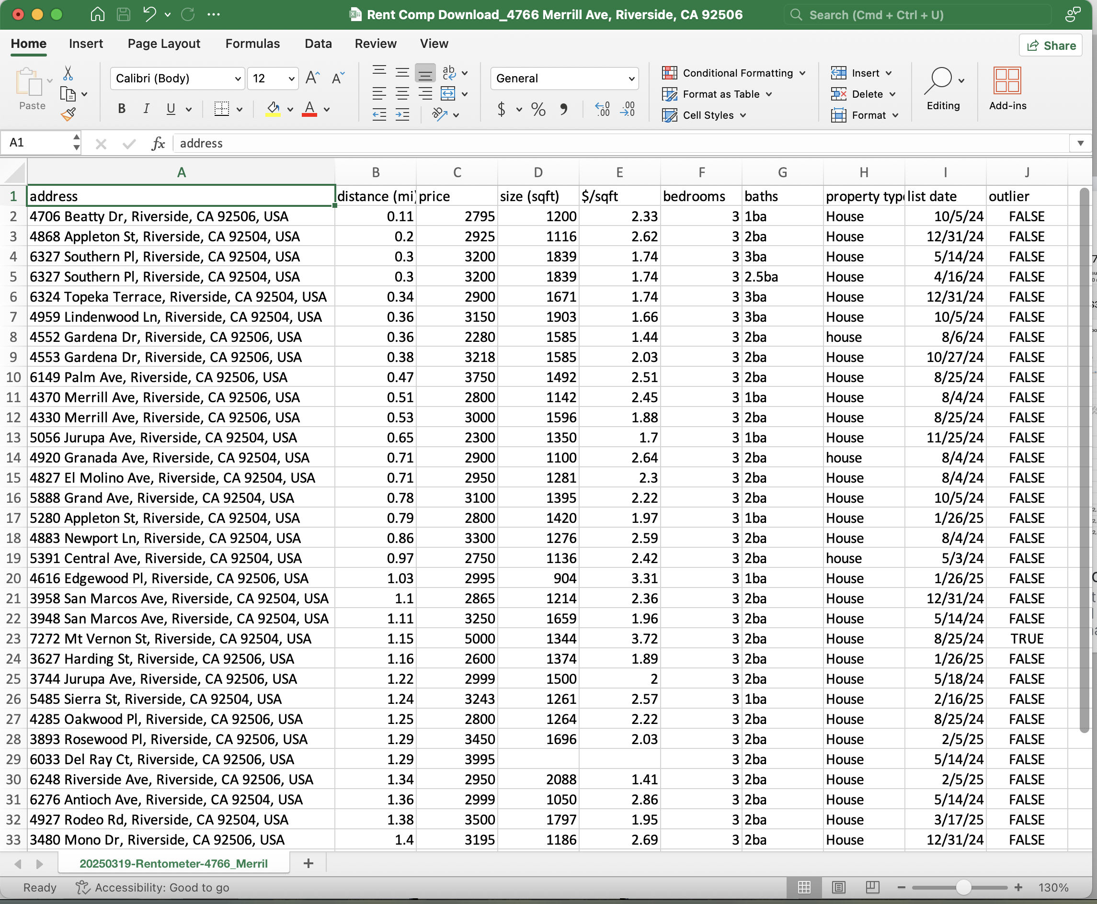
Task: Select the 20250319-Rentometer sheet tab
Action: [x=173, y=863]
